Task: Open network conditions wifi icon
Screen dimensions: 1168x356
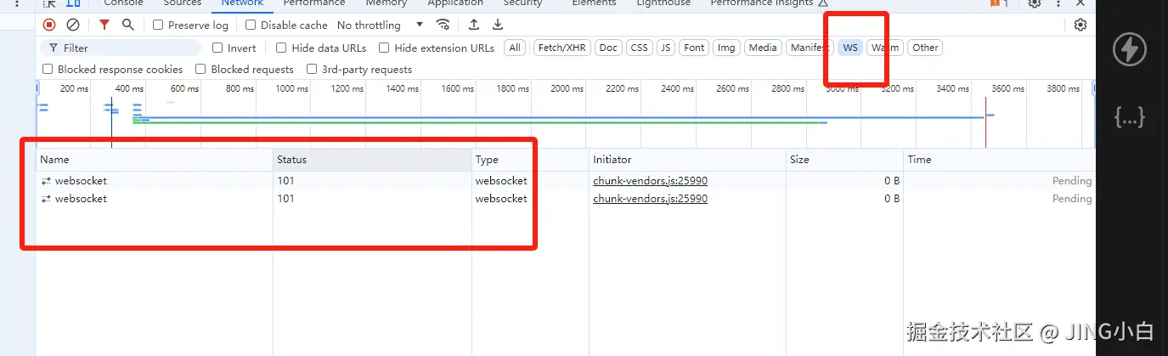Action: pos(443,25)
